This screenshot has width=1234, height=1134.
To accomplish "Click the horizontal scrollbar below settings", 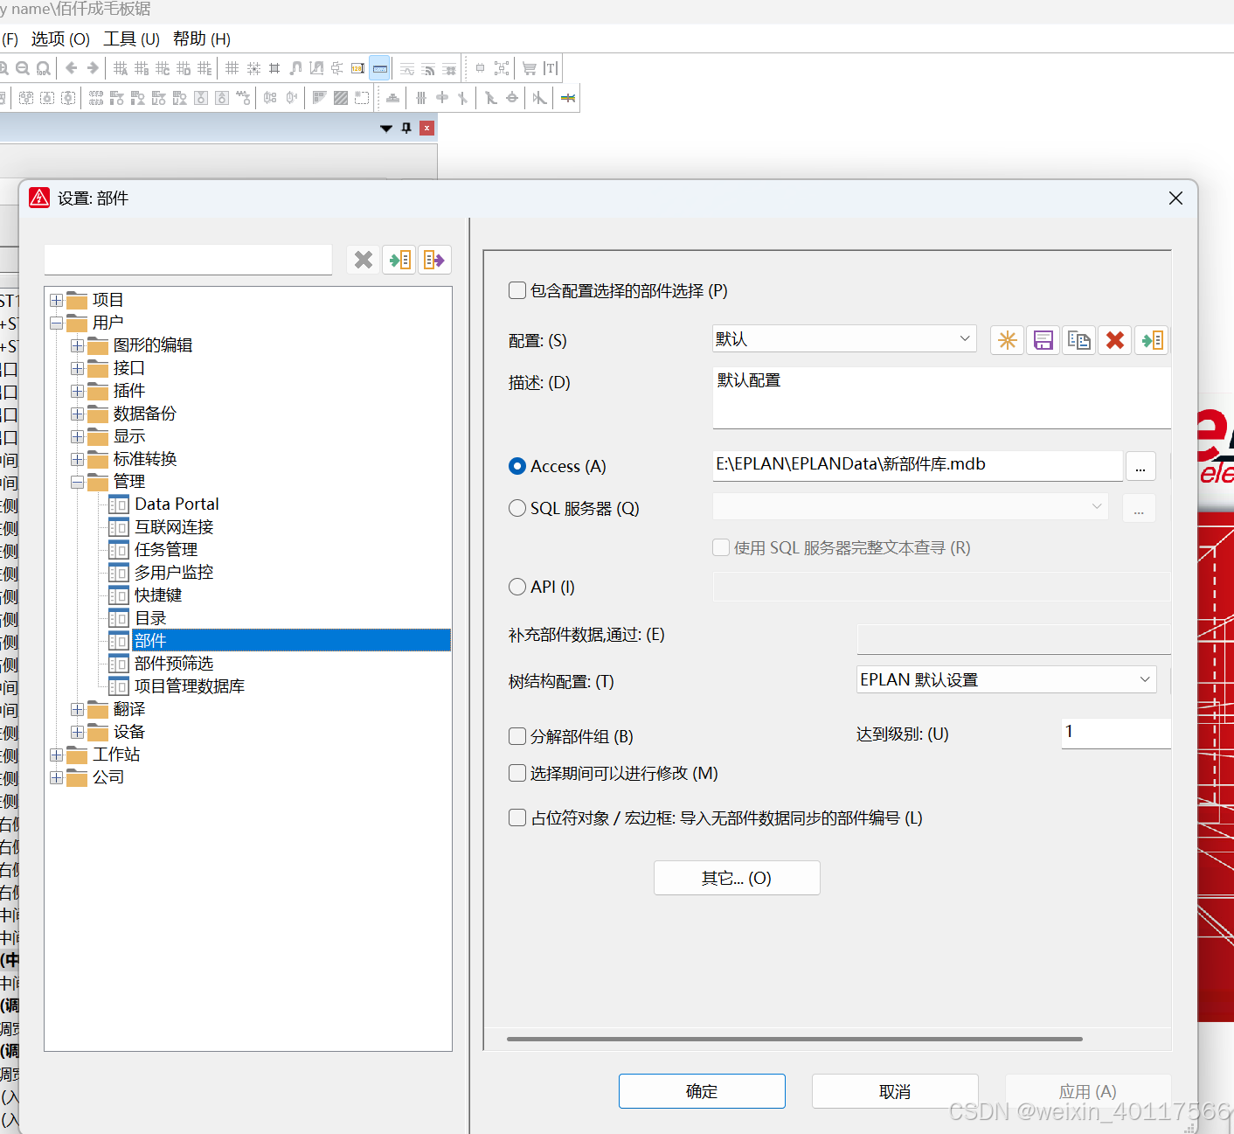I will click(x=794, y=1039).
